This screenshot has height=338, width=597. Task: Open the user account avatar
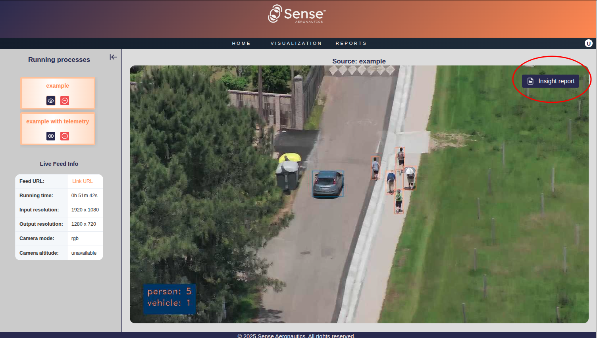[x=588, y=43]
